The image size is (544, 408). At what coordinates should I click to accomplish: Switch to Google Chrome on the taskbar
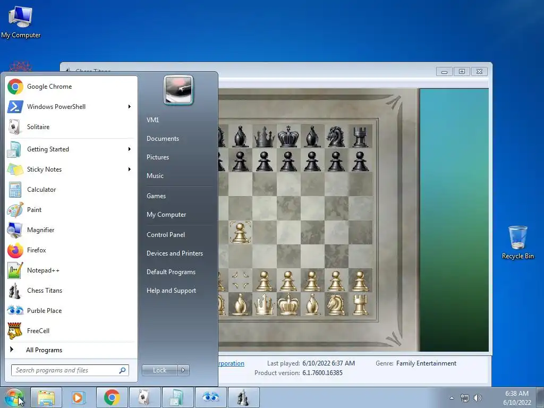(x=112, y=397)
